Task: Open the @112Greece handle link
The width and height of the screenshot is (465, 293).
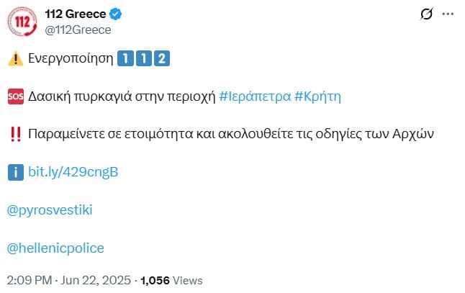Action: point(78,30)
